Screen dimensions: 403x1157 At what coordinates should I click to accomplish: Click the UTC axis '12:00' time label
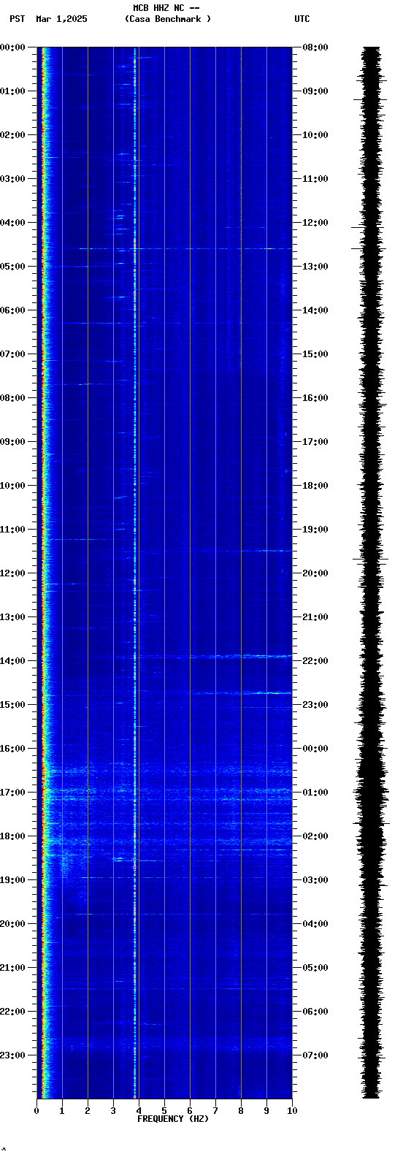[x=315, y=223]
